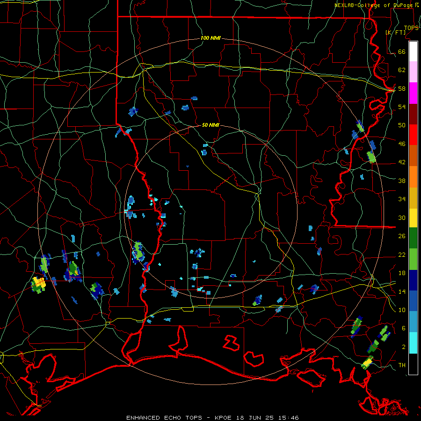Screen dimensions: 421x421
Task: Click the bright red legend swatch
Action: (413, 135)
